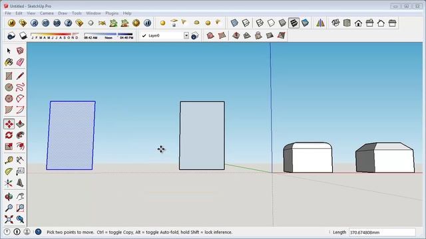Choose the Protractor tool
This screenshot has width=426, height=239.
point(9,171)
